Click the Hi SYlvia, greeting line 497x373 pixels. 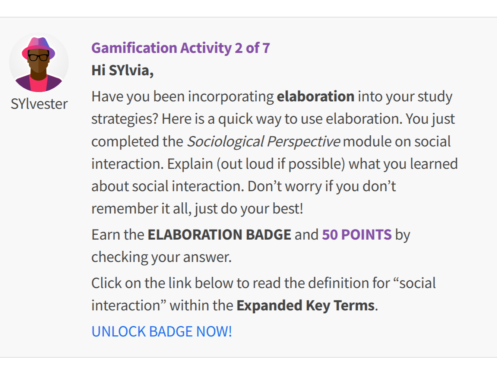pos(123,70)
